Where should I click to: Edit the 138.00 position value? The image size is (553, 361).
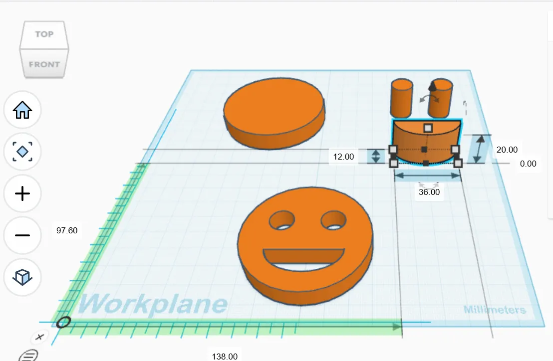[226, 356]
